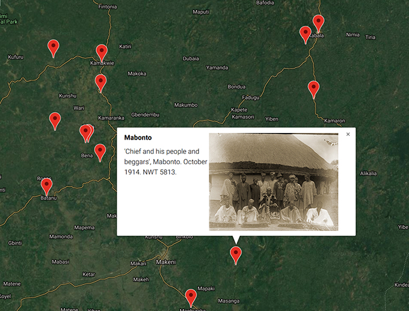Select the lone pin southwest of Wari
The height and width of the screenshot is (311, 409).
55,120
